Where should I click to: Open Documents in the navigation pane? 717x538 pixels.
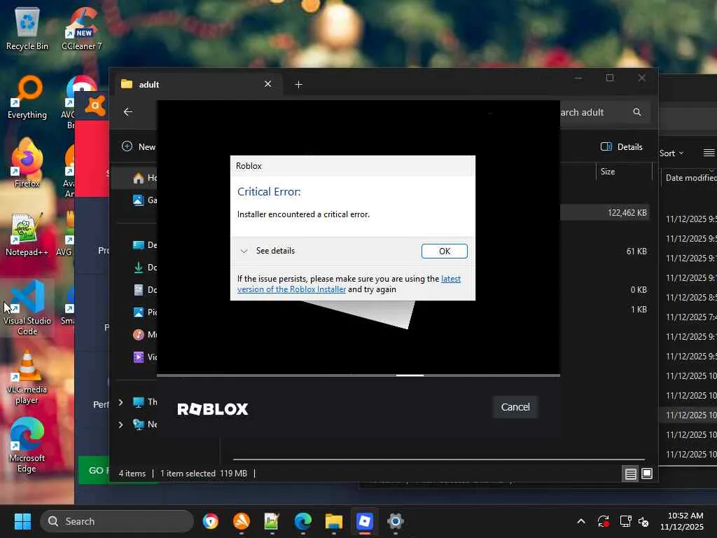(144, 289)
